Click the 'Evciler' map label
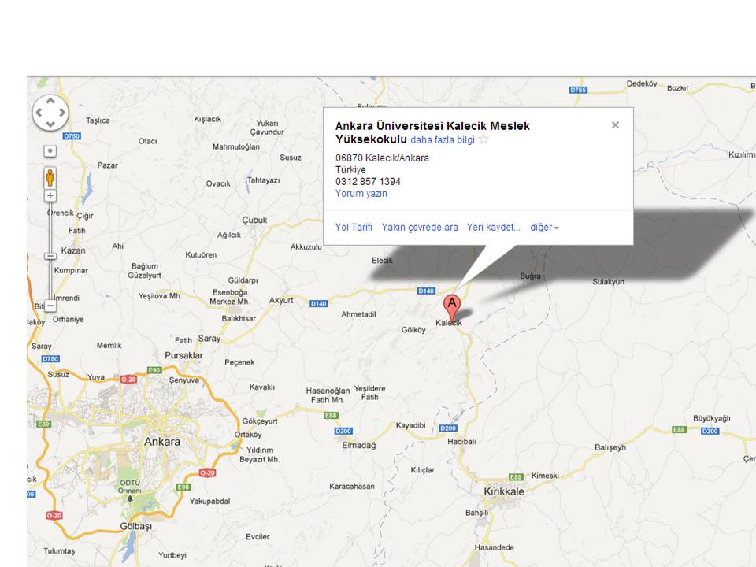The height and width of the screenshot is (567, 756). pyautogui.click(x=258, y=537)
